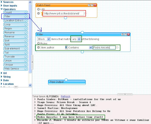Click the Pedro Aniceto filter value field

[104, 48]
